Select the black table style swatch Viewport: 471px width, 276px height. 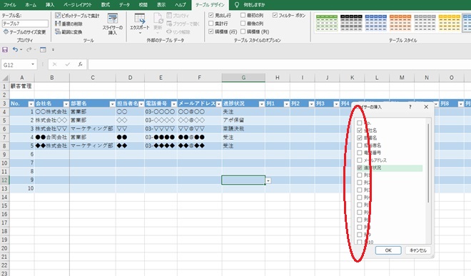(351, 23)
